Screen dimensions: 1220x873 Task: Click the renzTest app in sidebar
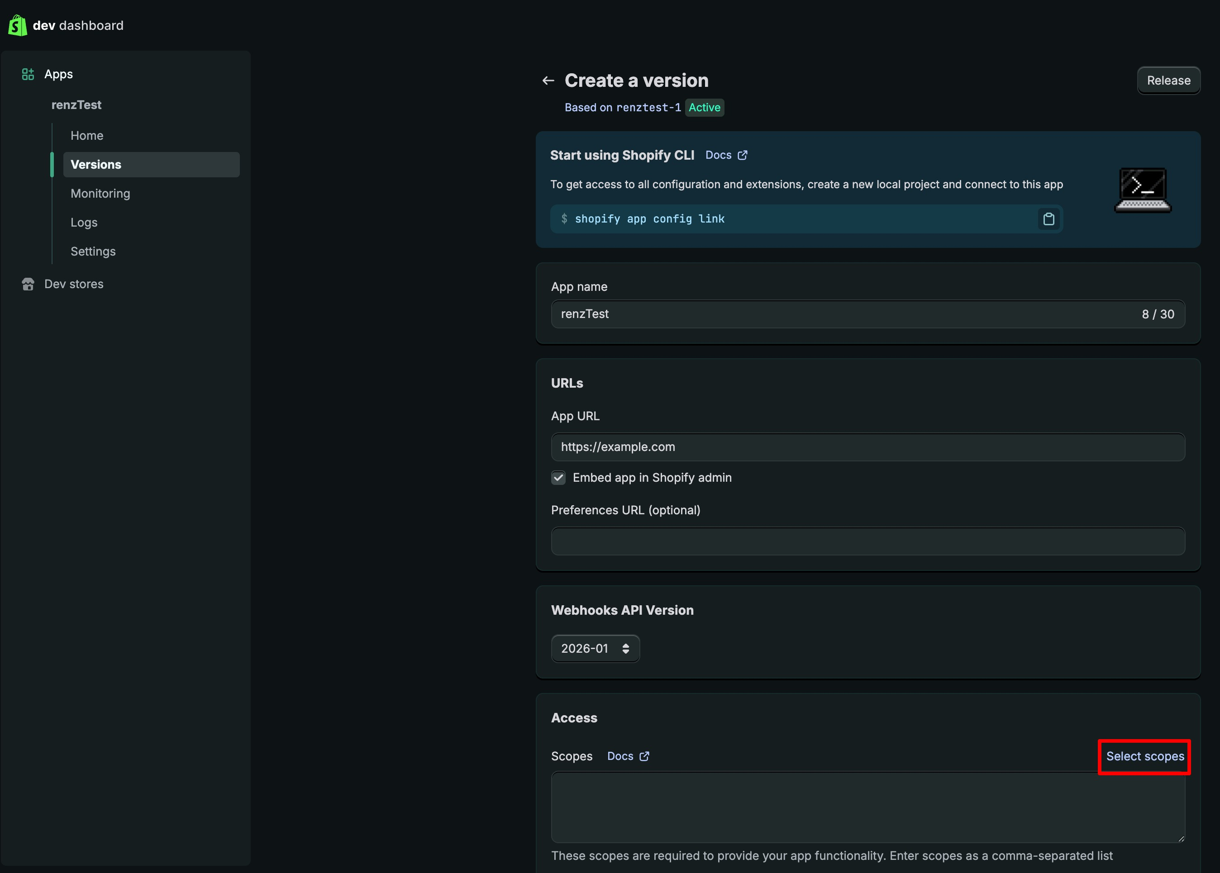click(76, 105)
